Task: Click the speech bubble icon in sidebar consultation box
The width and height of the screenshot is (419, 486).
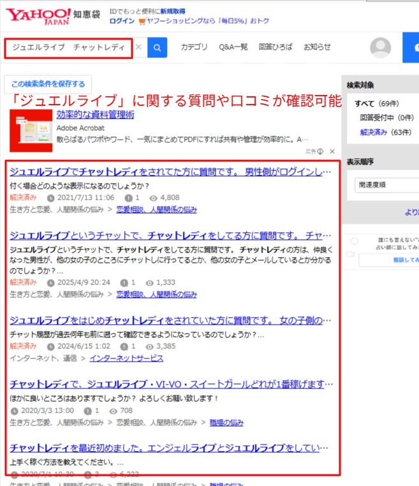Action: point(354,241)
